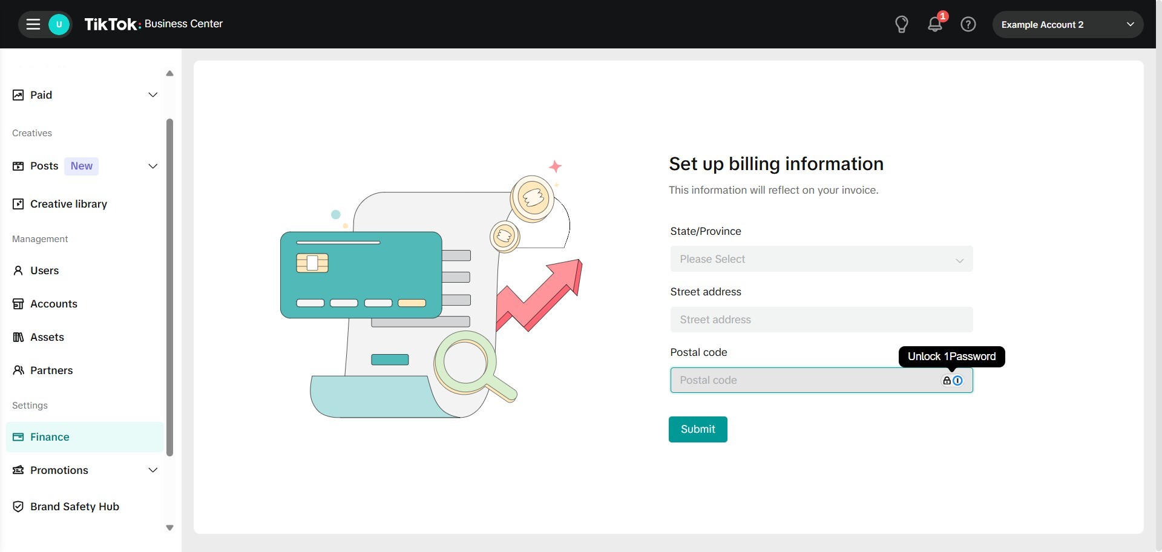The image size is (1162, 552).
Task: Click the Creative library icon
Action: (x=18, y=204)
